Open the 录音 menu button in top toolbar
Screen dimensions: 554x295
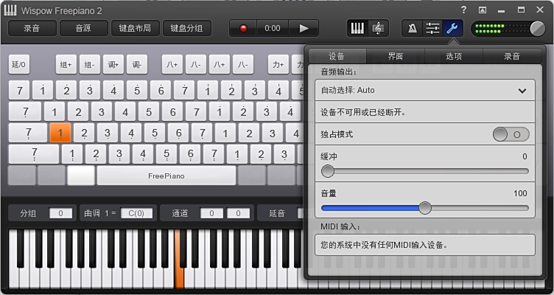pyautogui.click(x=32, y=28)
